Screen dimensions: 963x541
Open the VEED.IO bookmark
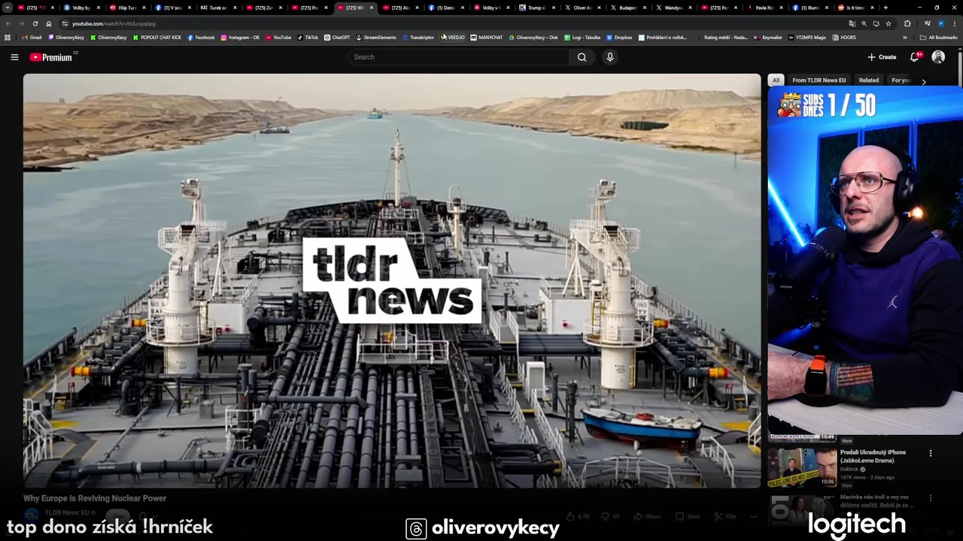[453, 38]
